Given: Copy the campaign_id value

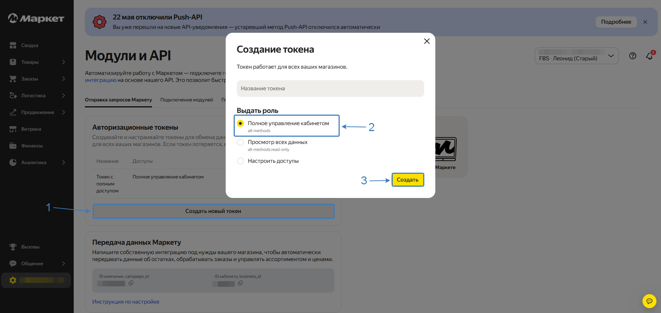Looking at the screenshot, I should coord(131,283).
